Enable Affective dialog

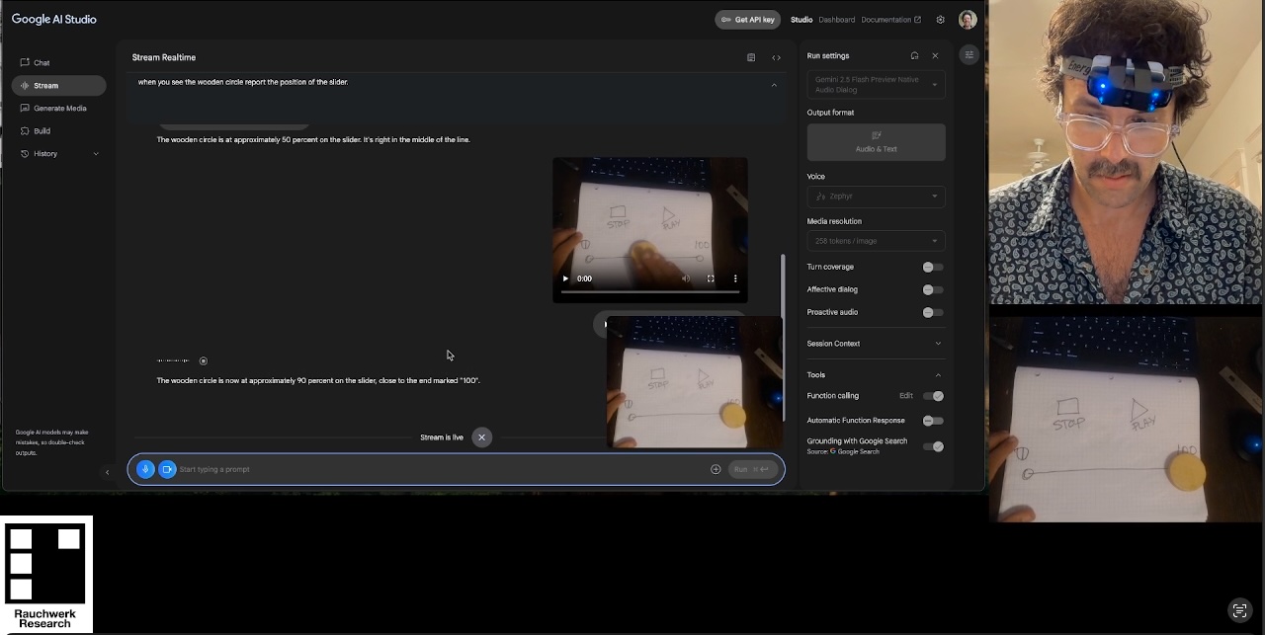(928, 289)
